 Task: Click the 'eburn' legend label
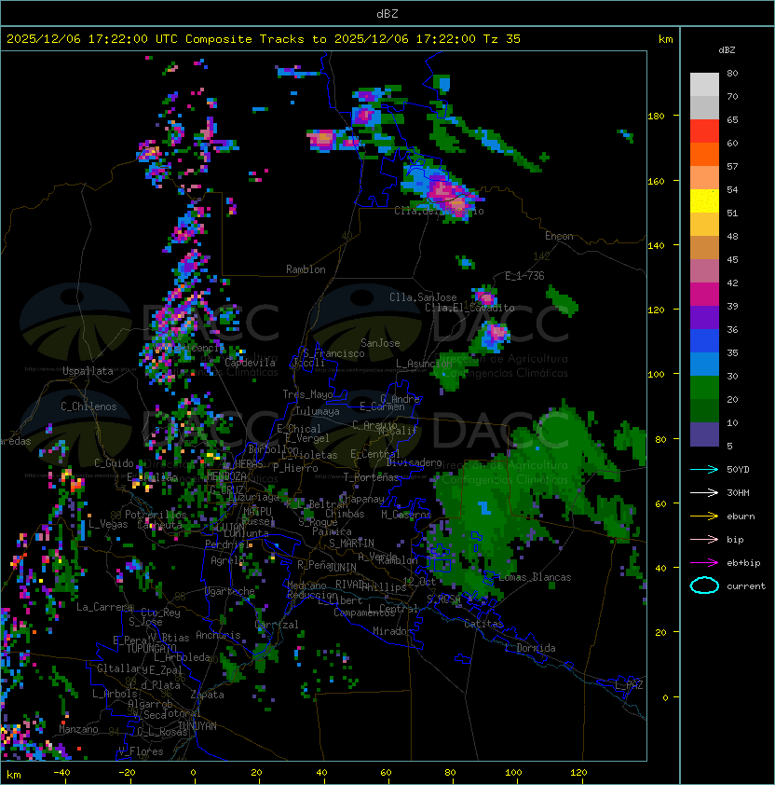(741, 516)
